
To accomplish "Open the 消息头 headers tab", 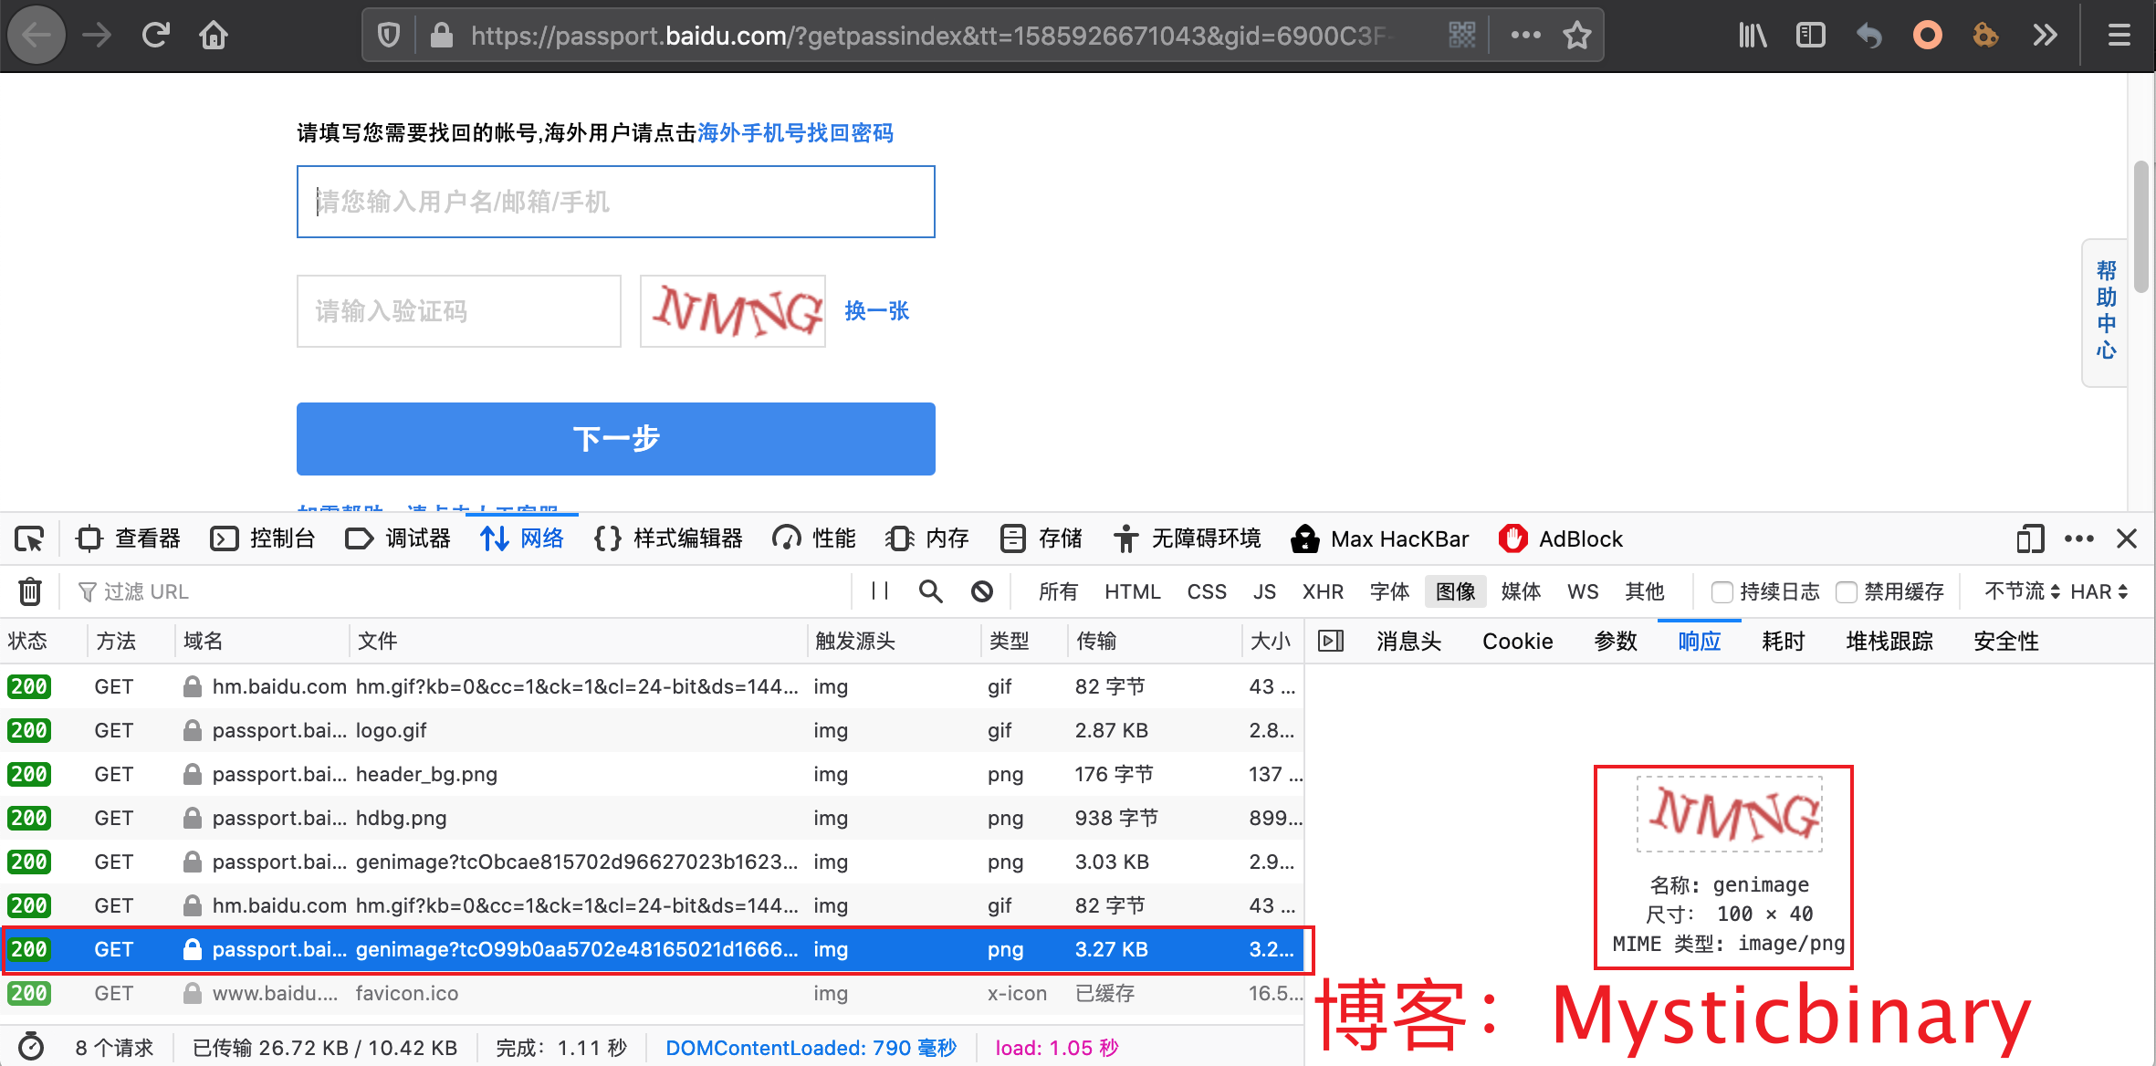I will pyautogui.click(x=1408, y=641).
